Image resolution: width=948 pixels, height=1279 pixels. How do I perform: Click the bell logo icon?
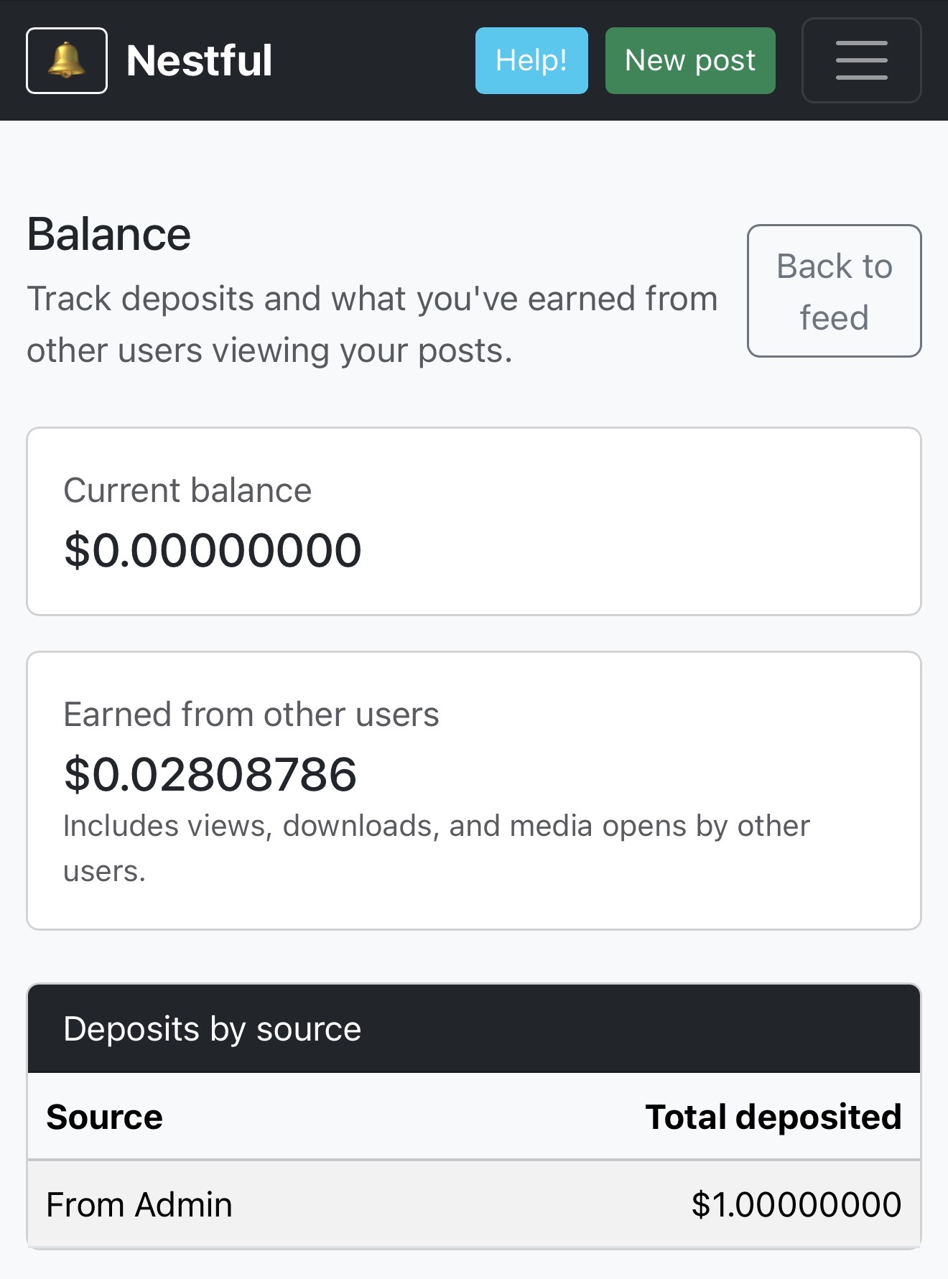pos(67,60)
